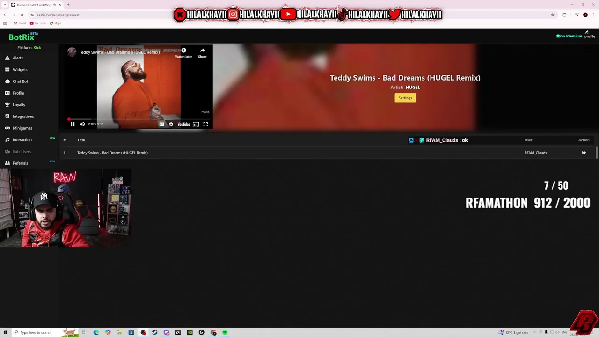Open Steam from the taskbar
The height and width of the screenshot is (337, 599).
tap(155, 332)
